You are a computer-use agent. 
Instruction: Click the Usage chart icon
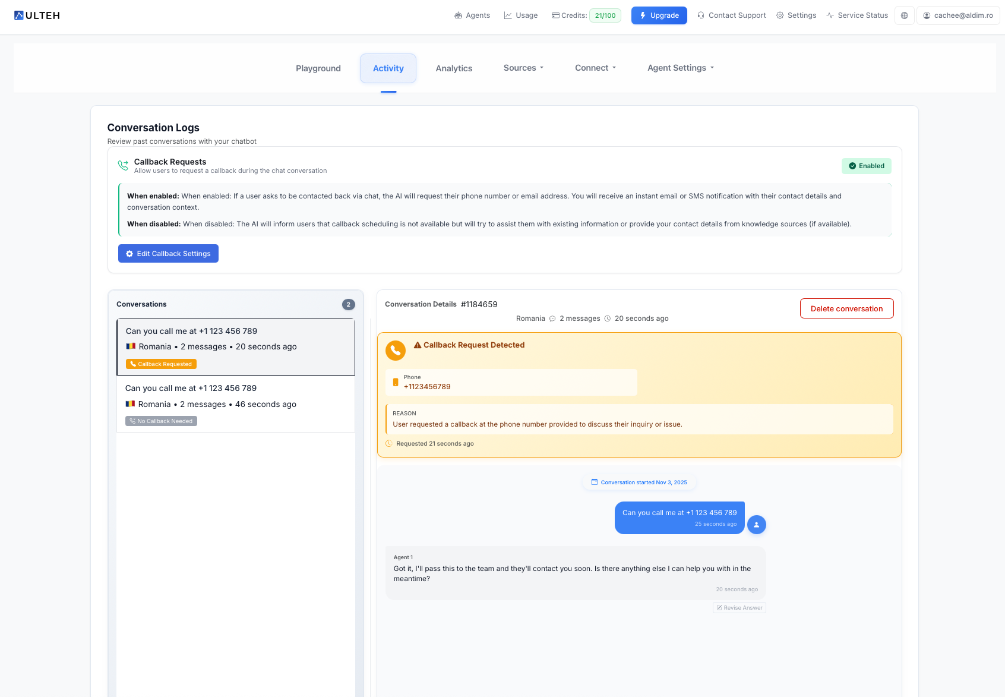507,15
